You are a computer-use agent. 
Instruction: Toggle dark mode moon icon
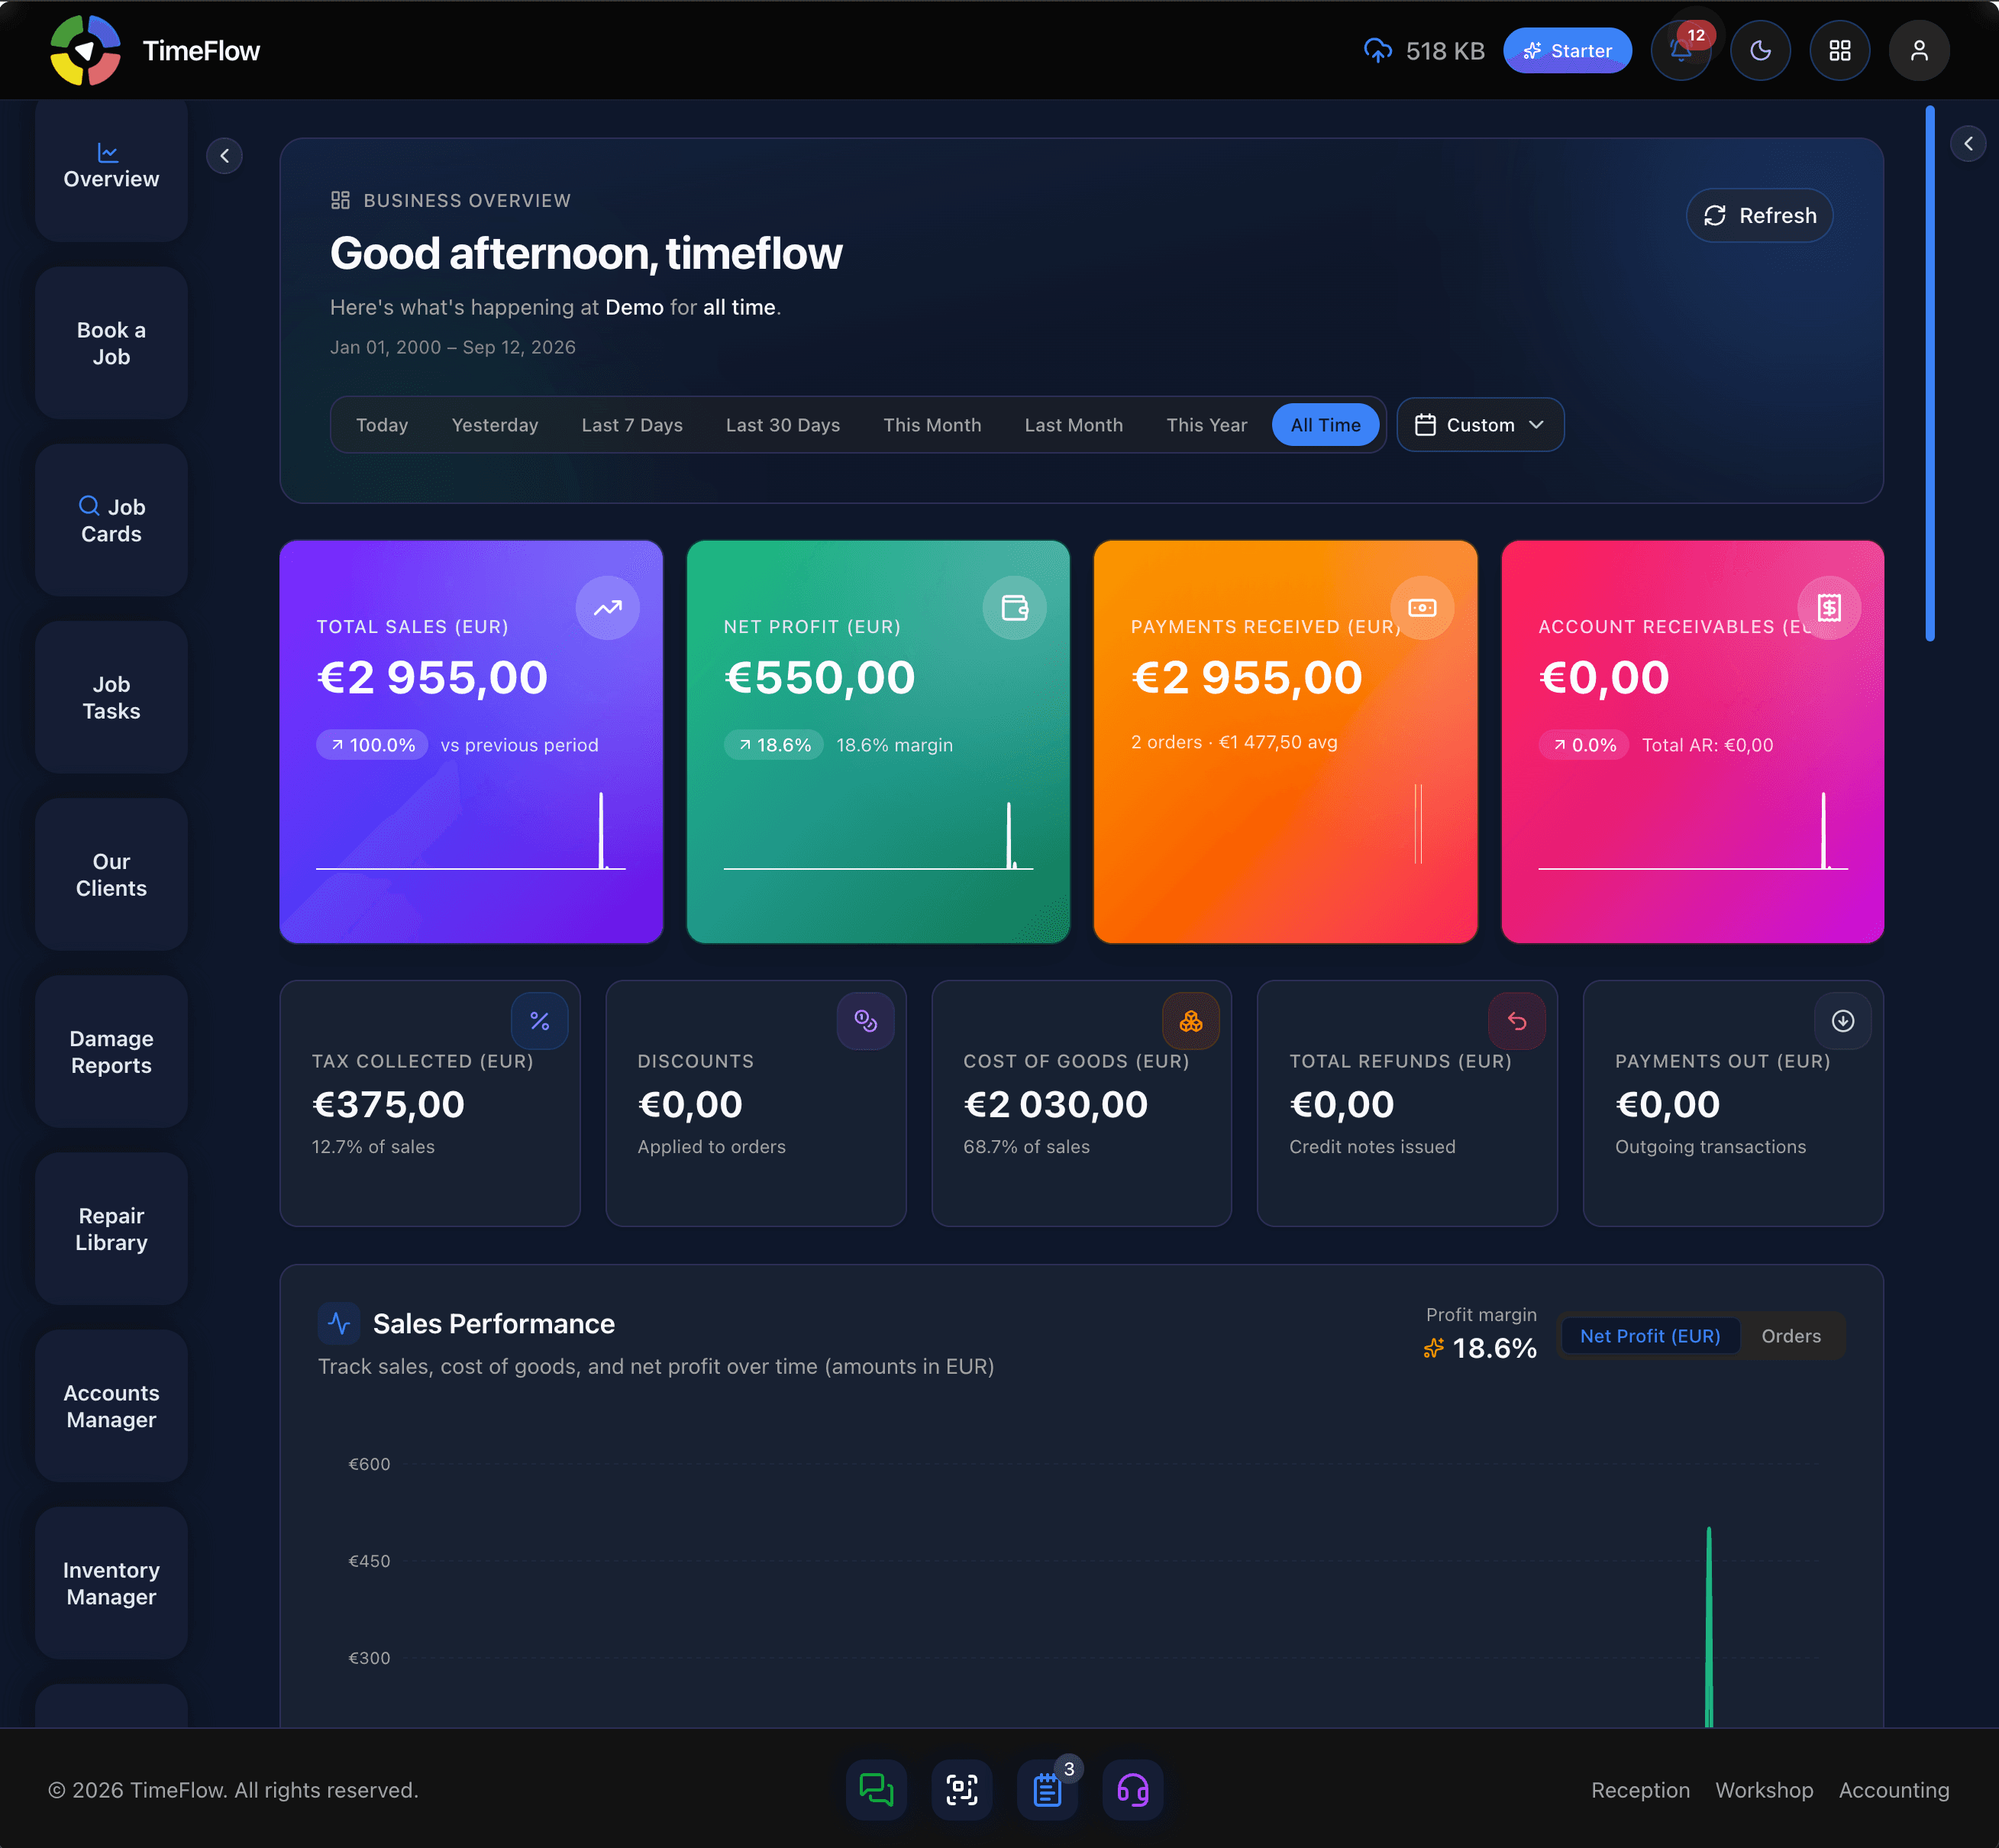[1760, 50]
